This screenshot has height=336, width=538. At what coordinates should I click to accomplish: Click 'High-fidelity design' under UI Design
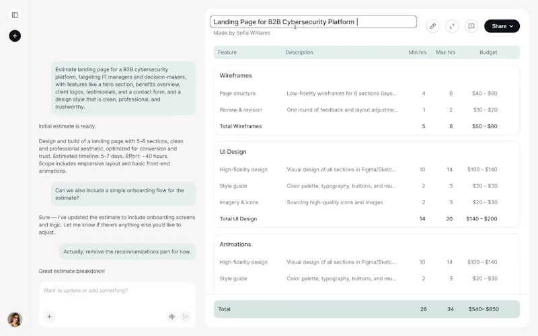(243, 169)
